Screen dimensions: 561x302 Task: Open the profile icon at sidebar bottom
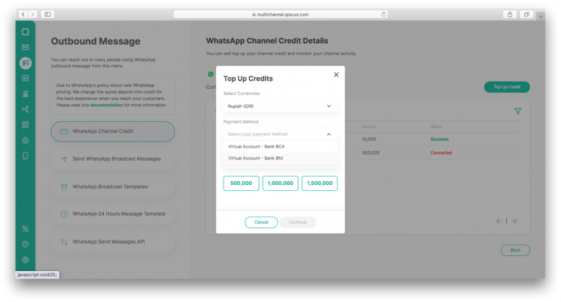tap(25, 260)
